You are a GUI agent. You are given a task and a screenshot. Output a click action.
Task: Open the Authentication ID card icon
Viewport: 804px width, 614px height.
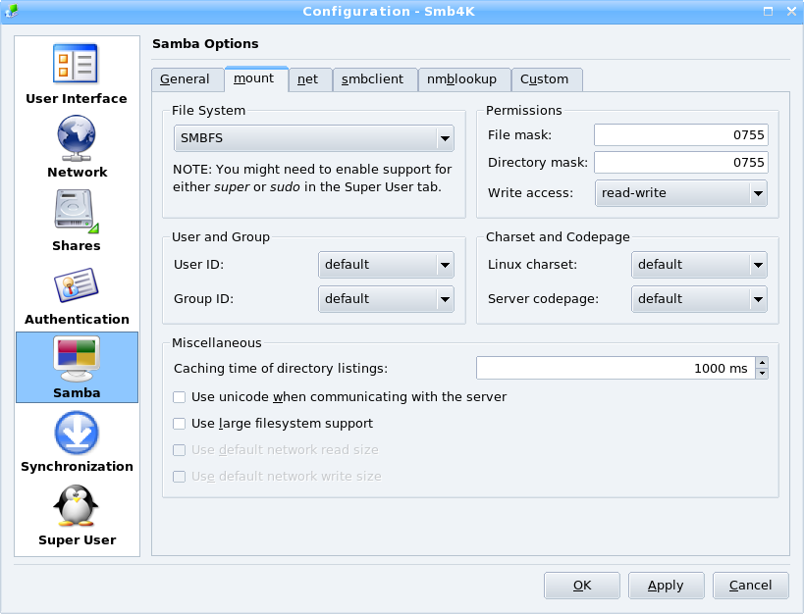coord(76,285)
